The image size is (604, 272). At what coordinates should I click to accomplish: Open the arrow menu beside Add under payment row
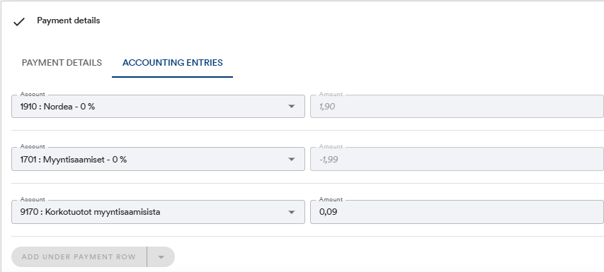pyautogui.click(x=161, y=256)
